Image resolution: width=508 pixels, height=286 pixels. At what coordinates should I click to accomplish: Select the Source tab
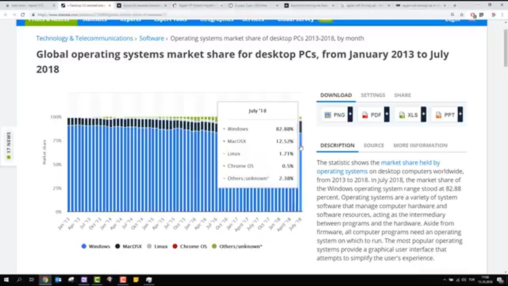[x=374, y=145]
